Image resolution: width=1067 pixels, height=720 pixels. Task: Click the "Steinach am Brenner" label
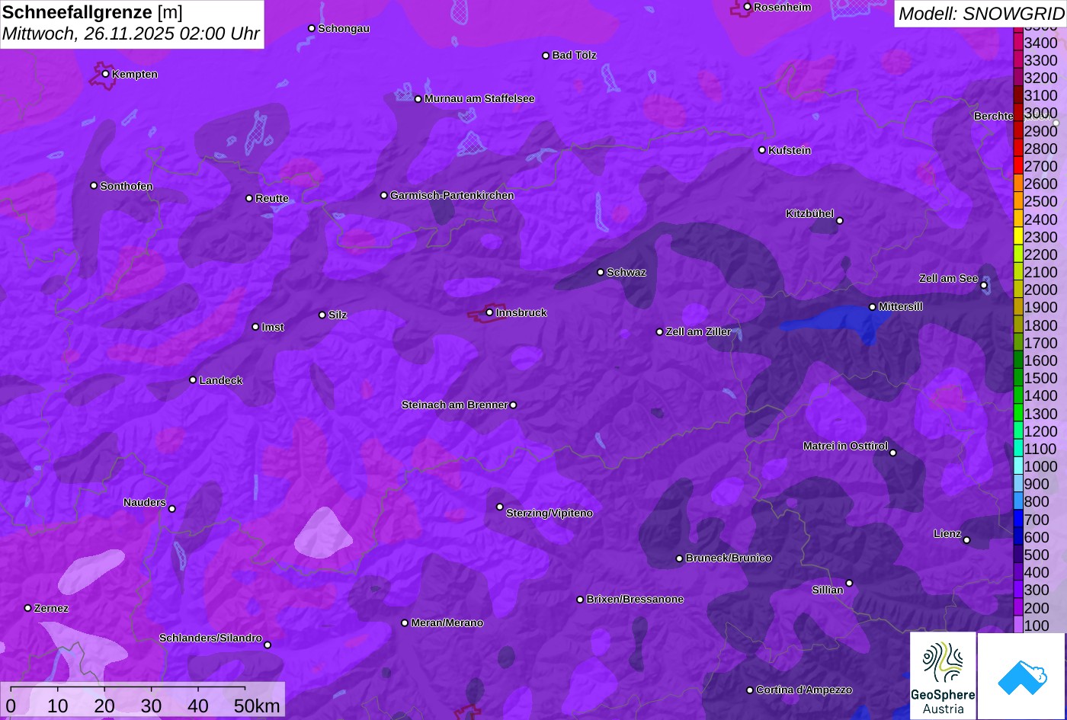[x=454, y=405]
